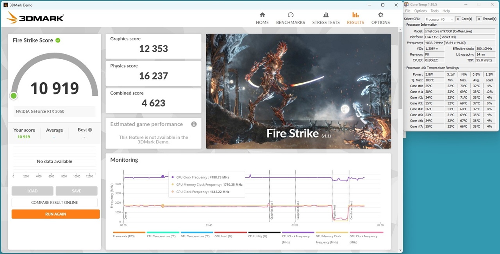Go to the HOME icon in navigation
The width and height of the screenshot is (500, 254).
(262, 15)
